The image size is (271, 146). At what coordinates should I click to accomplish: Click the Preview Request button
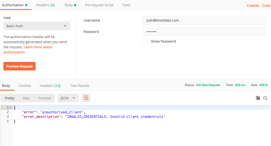(x=20, y=66)
